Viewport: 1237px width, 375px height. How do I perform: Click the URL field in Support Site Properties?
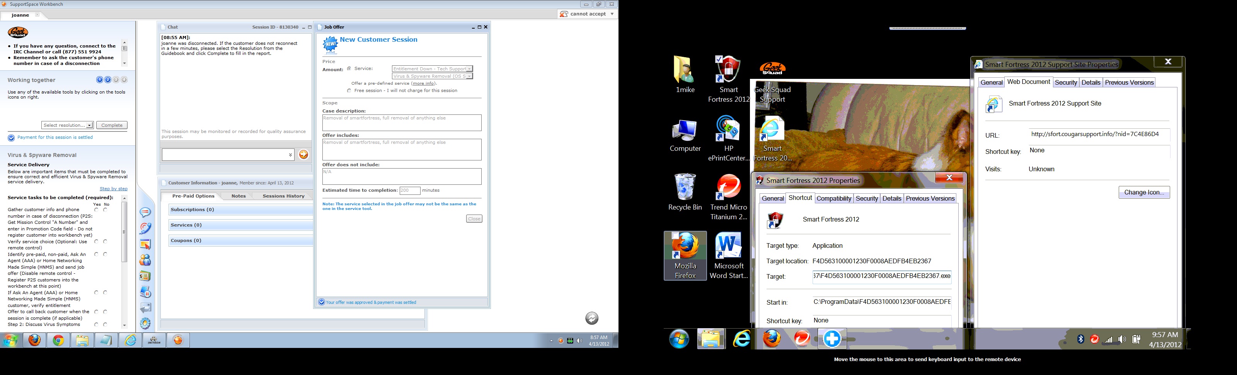click(1098, 135)
